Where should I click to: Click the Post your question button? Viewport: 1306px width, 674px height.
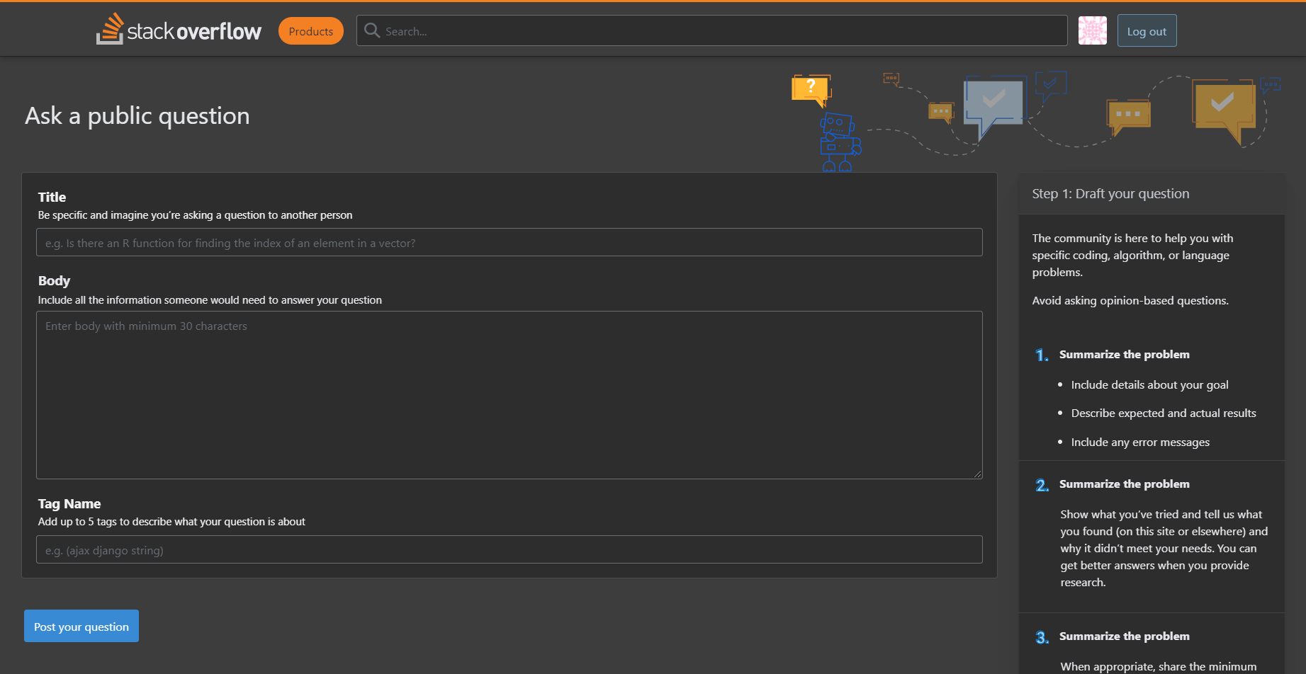[x=81, y=626]
